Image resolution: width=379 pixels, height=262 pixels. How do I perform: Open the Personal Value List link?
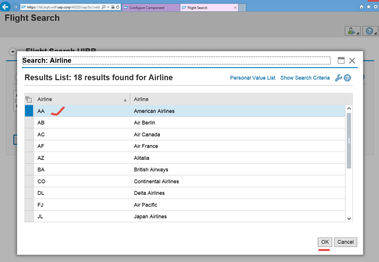point(252,78)
